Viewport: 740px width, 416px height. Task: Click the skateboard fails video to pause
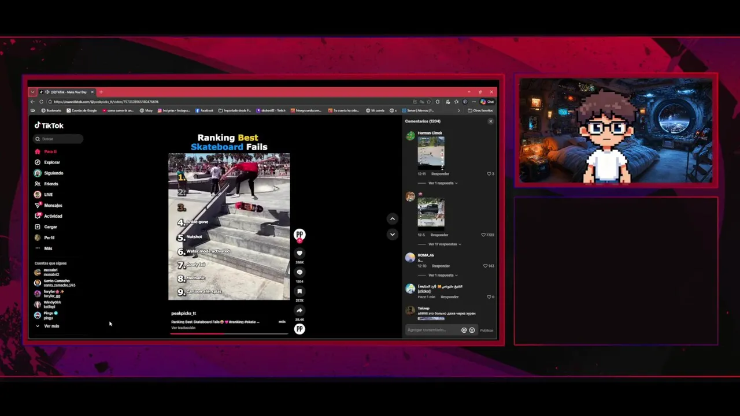229,226
